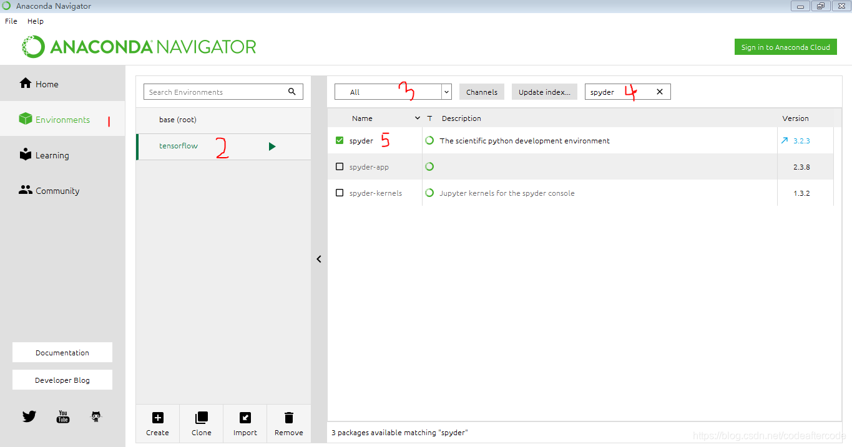
Task: Open the Channels dialog
Action: (482, 92)
